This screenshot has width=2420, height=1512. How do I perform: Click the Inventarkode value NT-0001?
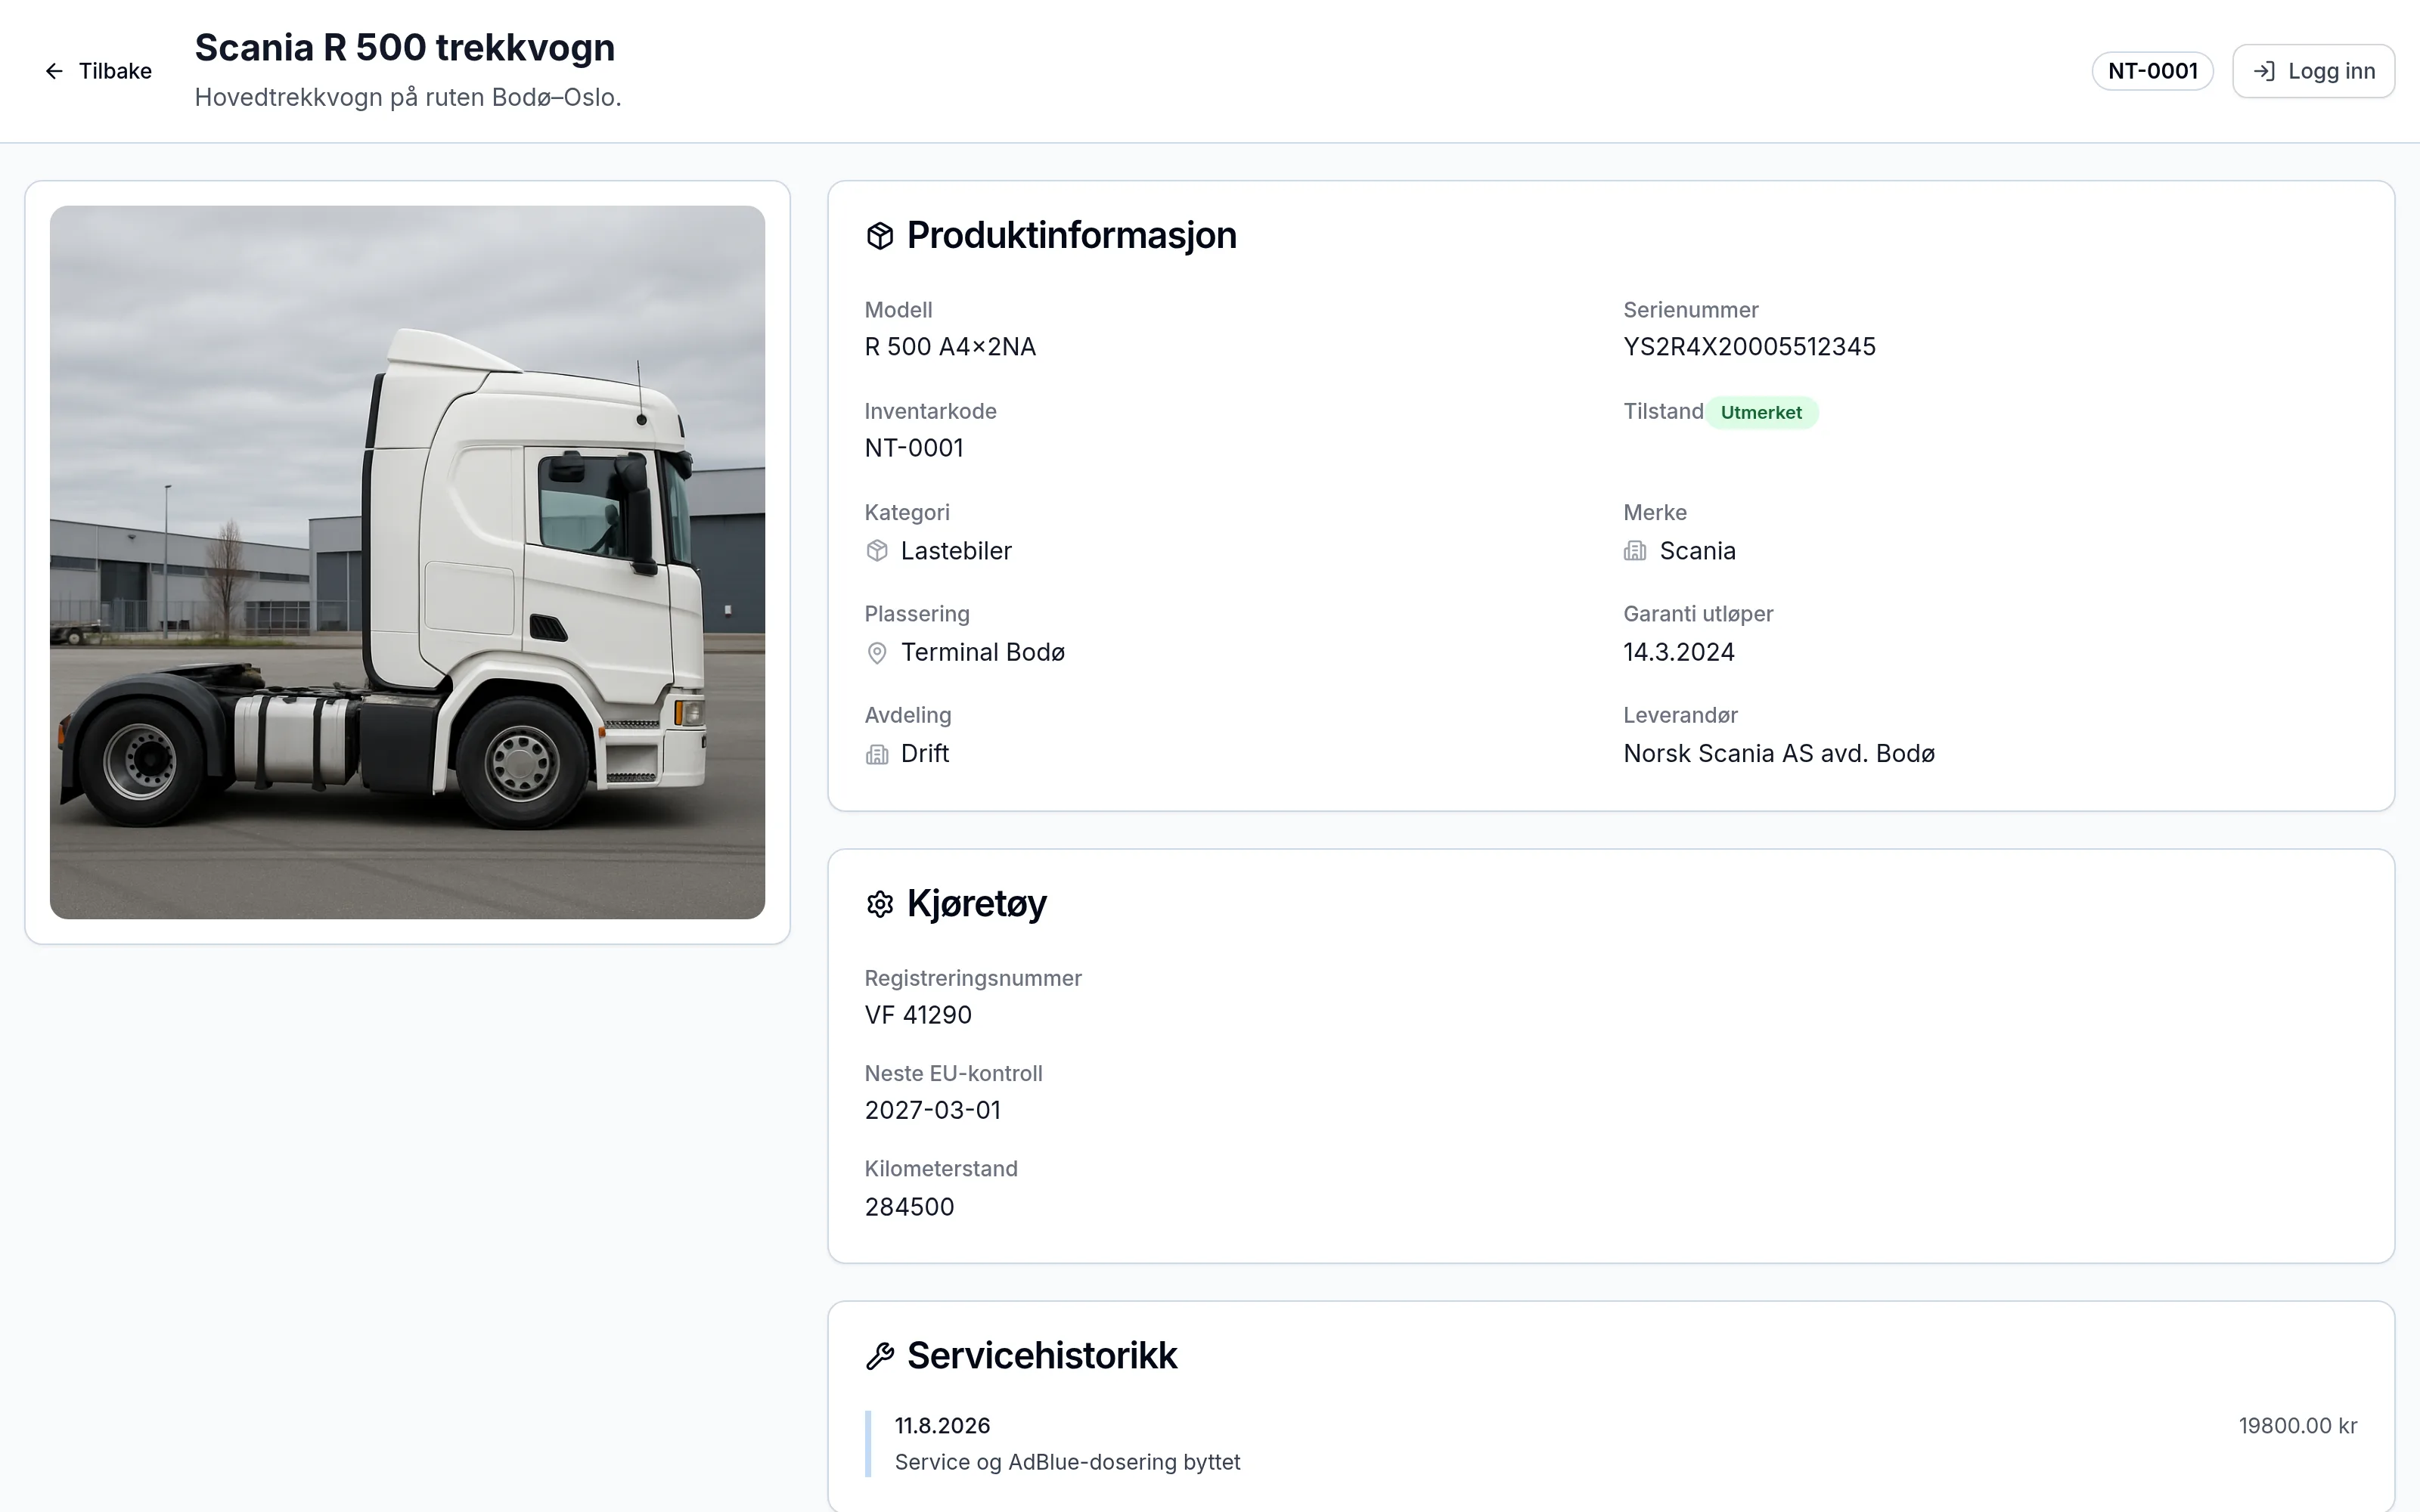click(x=914, y=448)
